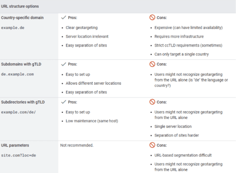Click the example.de code sample
Image resolution: width=236 pixels, height=173 pixels.
coord(13,28)
